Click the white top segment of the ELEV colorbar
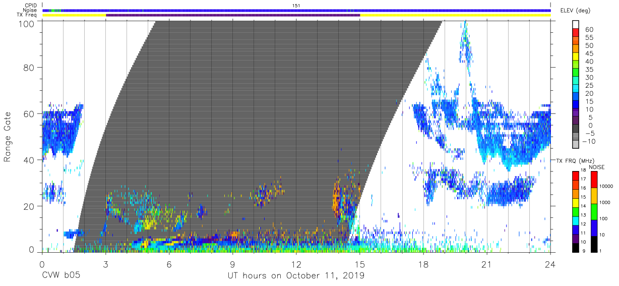The height and width of the screenshot is (286, 619). pyautogui.click(x=576, y=25)
